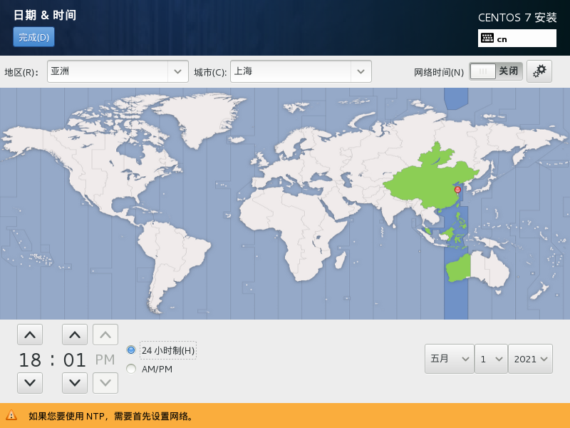Select the AM/PM time format radio button
Screen dimensions: 570x428
click(130, 368)
